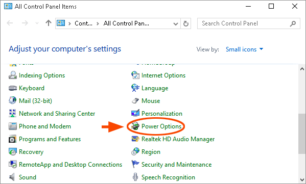
Task: Click the Sound speaker icon
Action: [x=12, y=177]
